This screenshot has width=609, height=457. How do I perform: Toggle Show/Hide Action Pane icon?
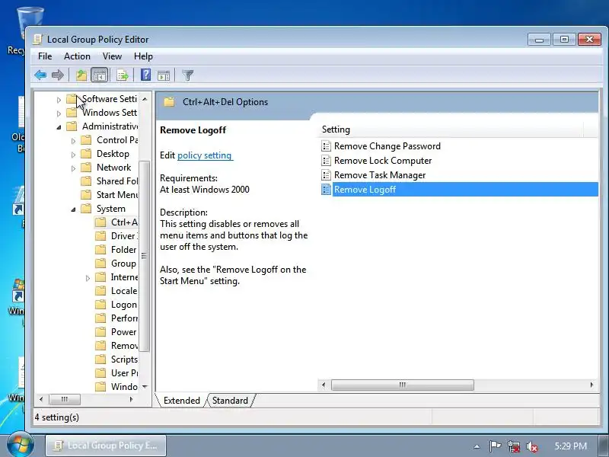[x=164, y=75]
